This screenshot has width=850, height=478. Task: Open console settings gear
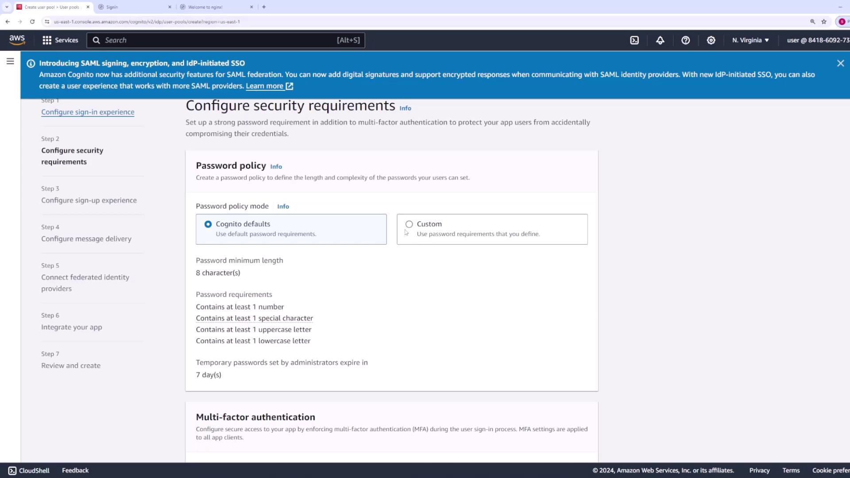coord(711,40)
